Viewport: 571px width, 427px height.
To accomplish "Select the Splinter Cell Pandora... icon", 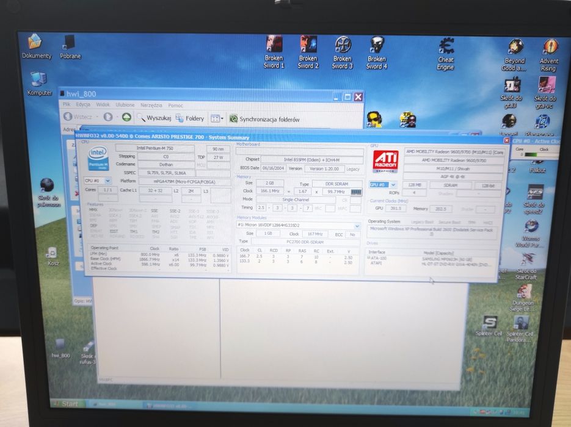I will (x=520, y=329).
